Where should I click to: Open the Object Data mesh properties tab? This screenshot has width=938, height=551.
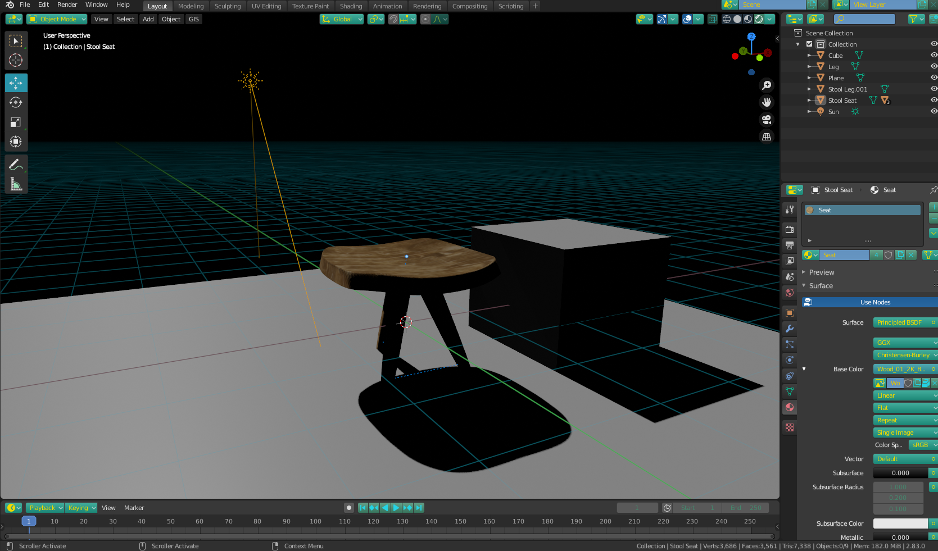click(790, 391)
